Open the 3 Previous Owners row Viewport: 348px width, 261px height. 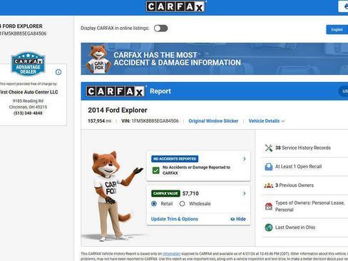click(x=305, y=185)
